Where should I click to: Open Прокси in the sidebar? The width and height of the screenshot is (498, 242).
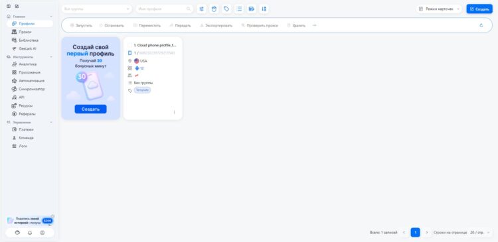point(29,32)
